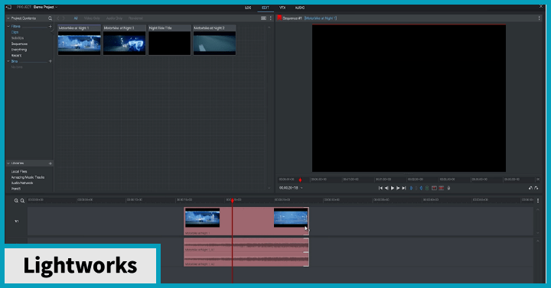The height and width of the screenshot is (288, 551).
Task: Collapse the Filters section
Action: [x=8, y=26]
